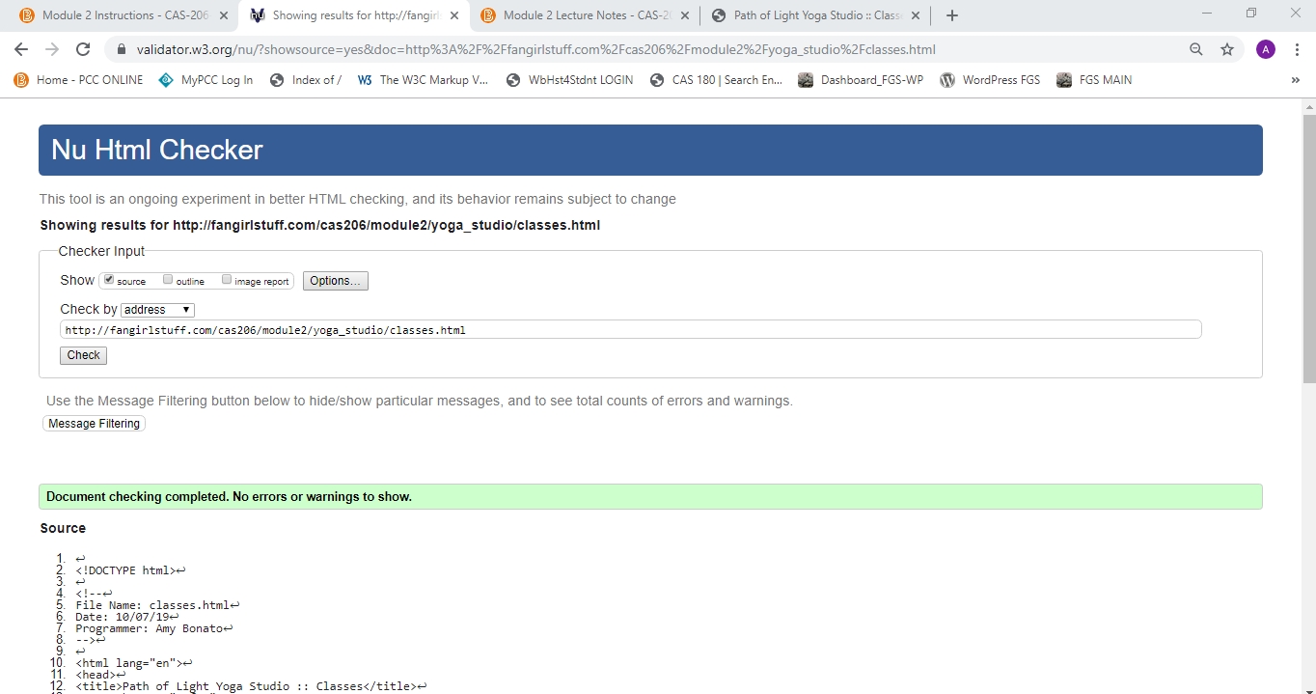
Task: Uncheck the source checkbox
Action: (109, 280)
